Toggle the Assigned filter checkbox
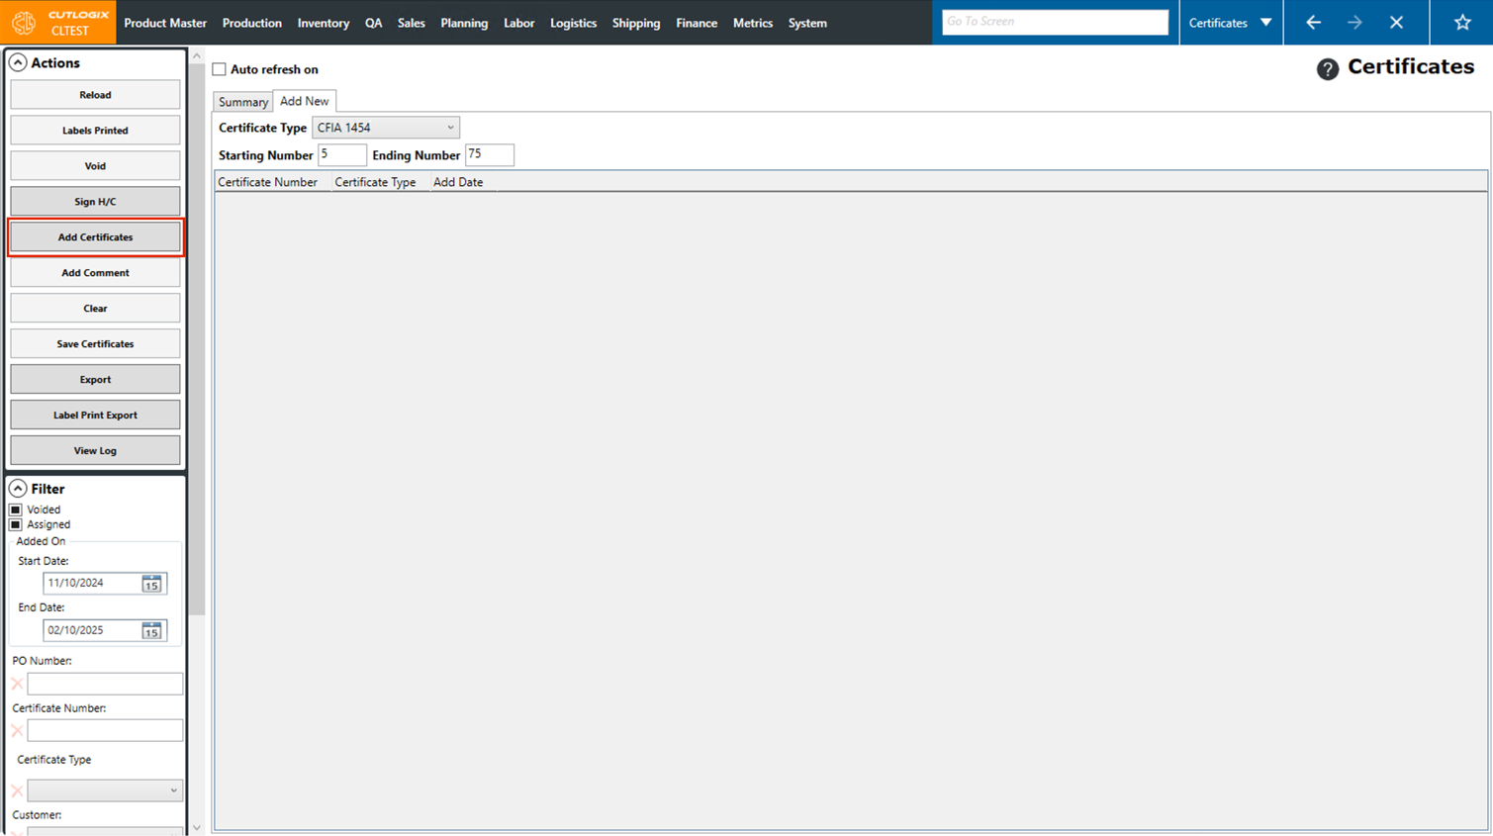1493x836 pixels. pyautogui.click(x=16, y=524)
